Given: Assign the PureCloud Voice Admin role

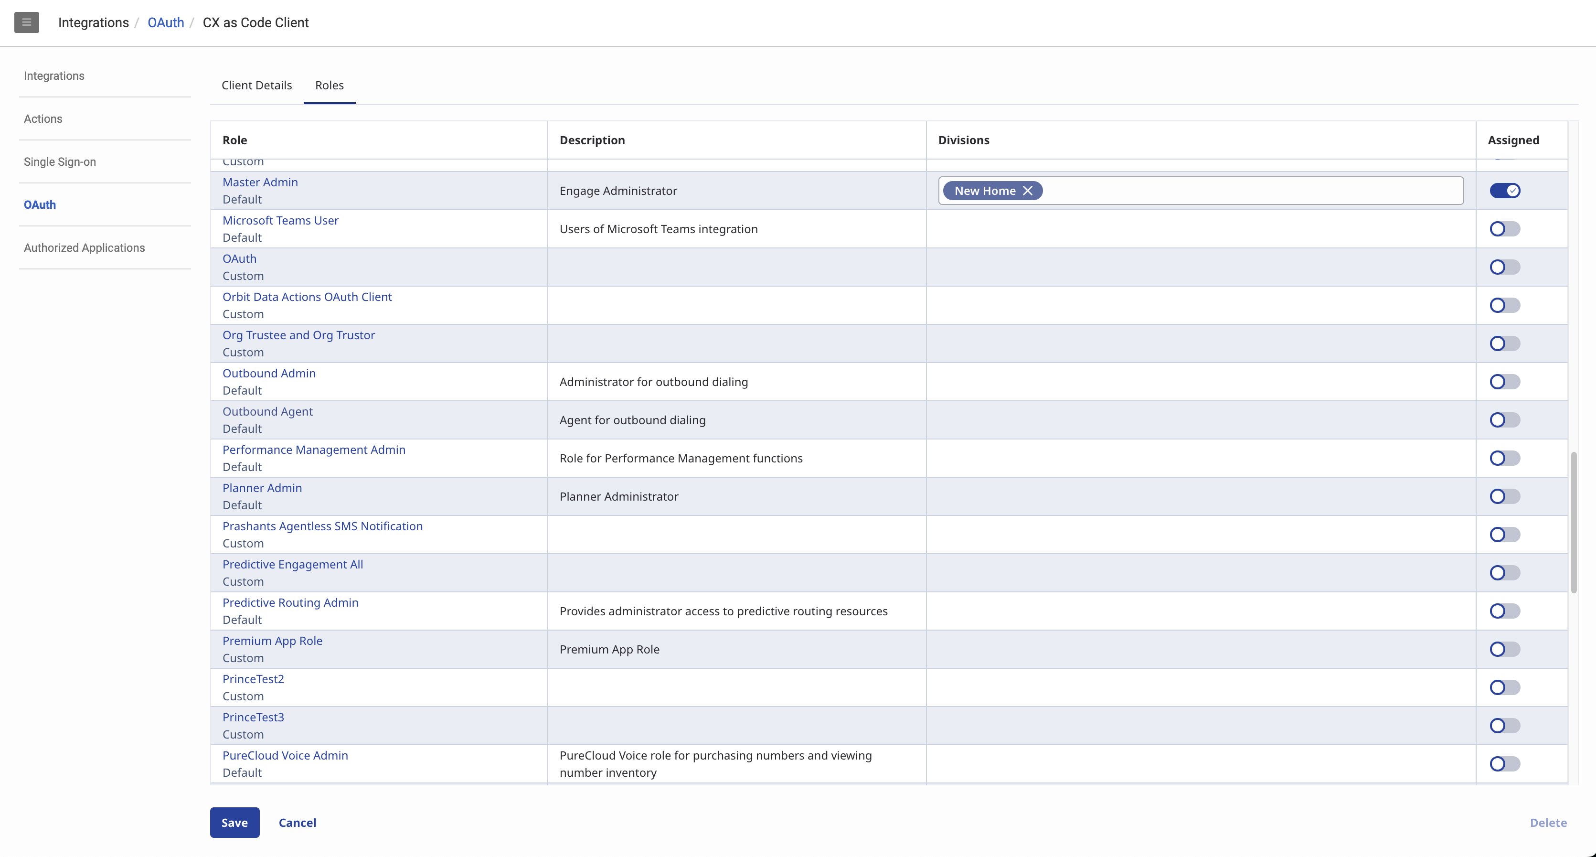Looking at the screenshot, I should (1504, 763).
